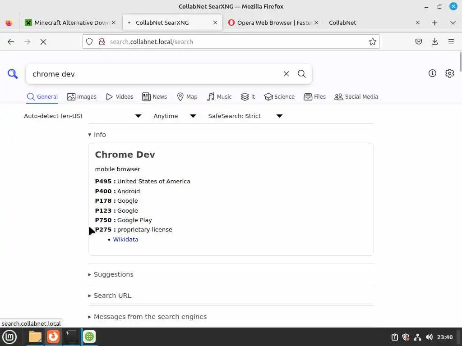Close the Minecraft Alternative Download tab

coord(114,23)
